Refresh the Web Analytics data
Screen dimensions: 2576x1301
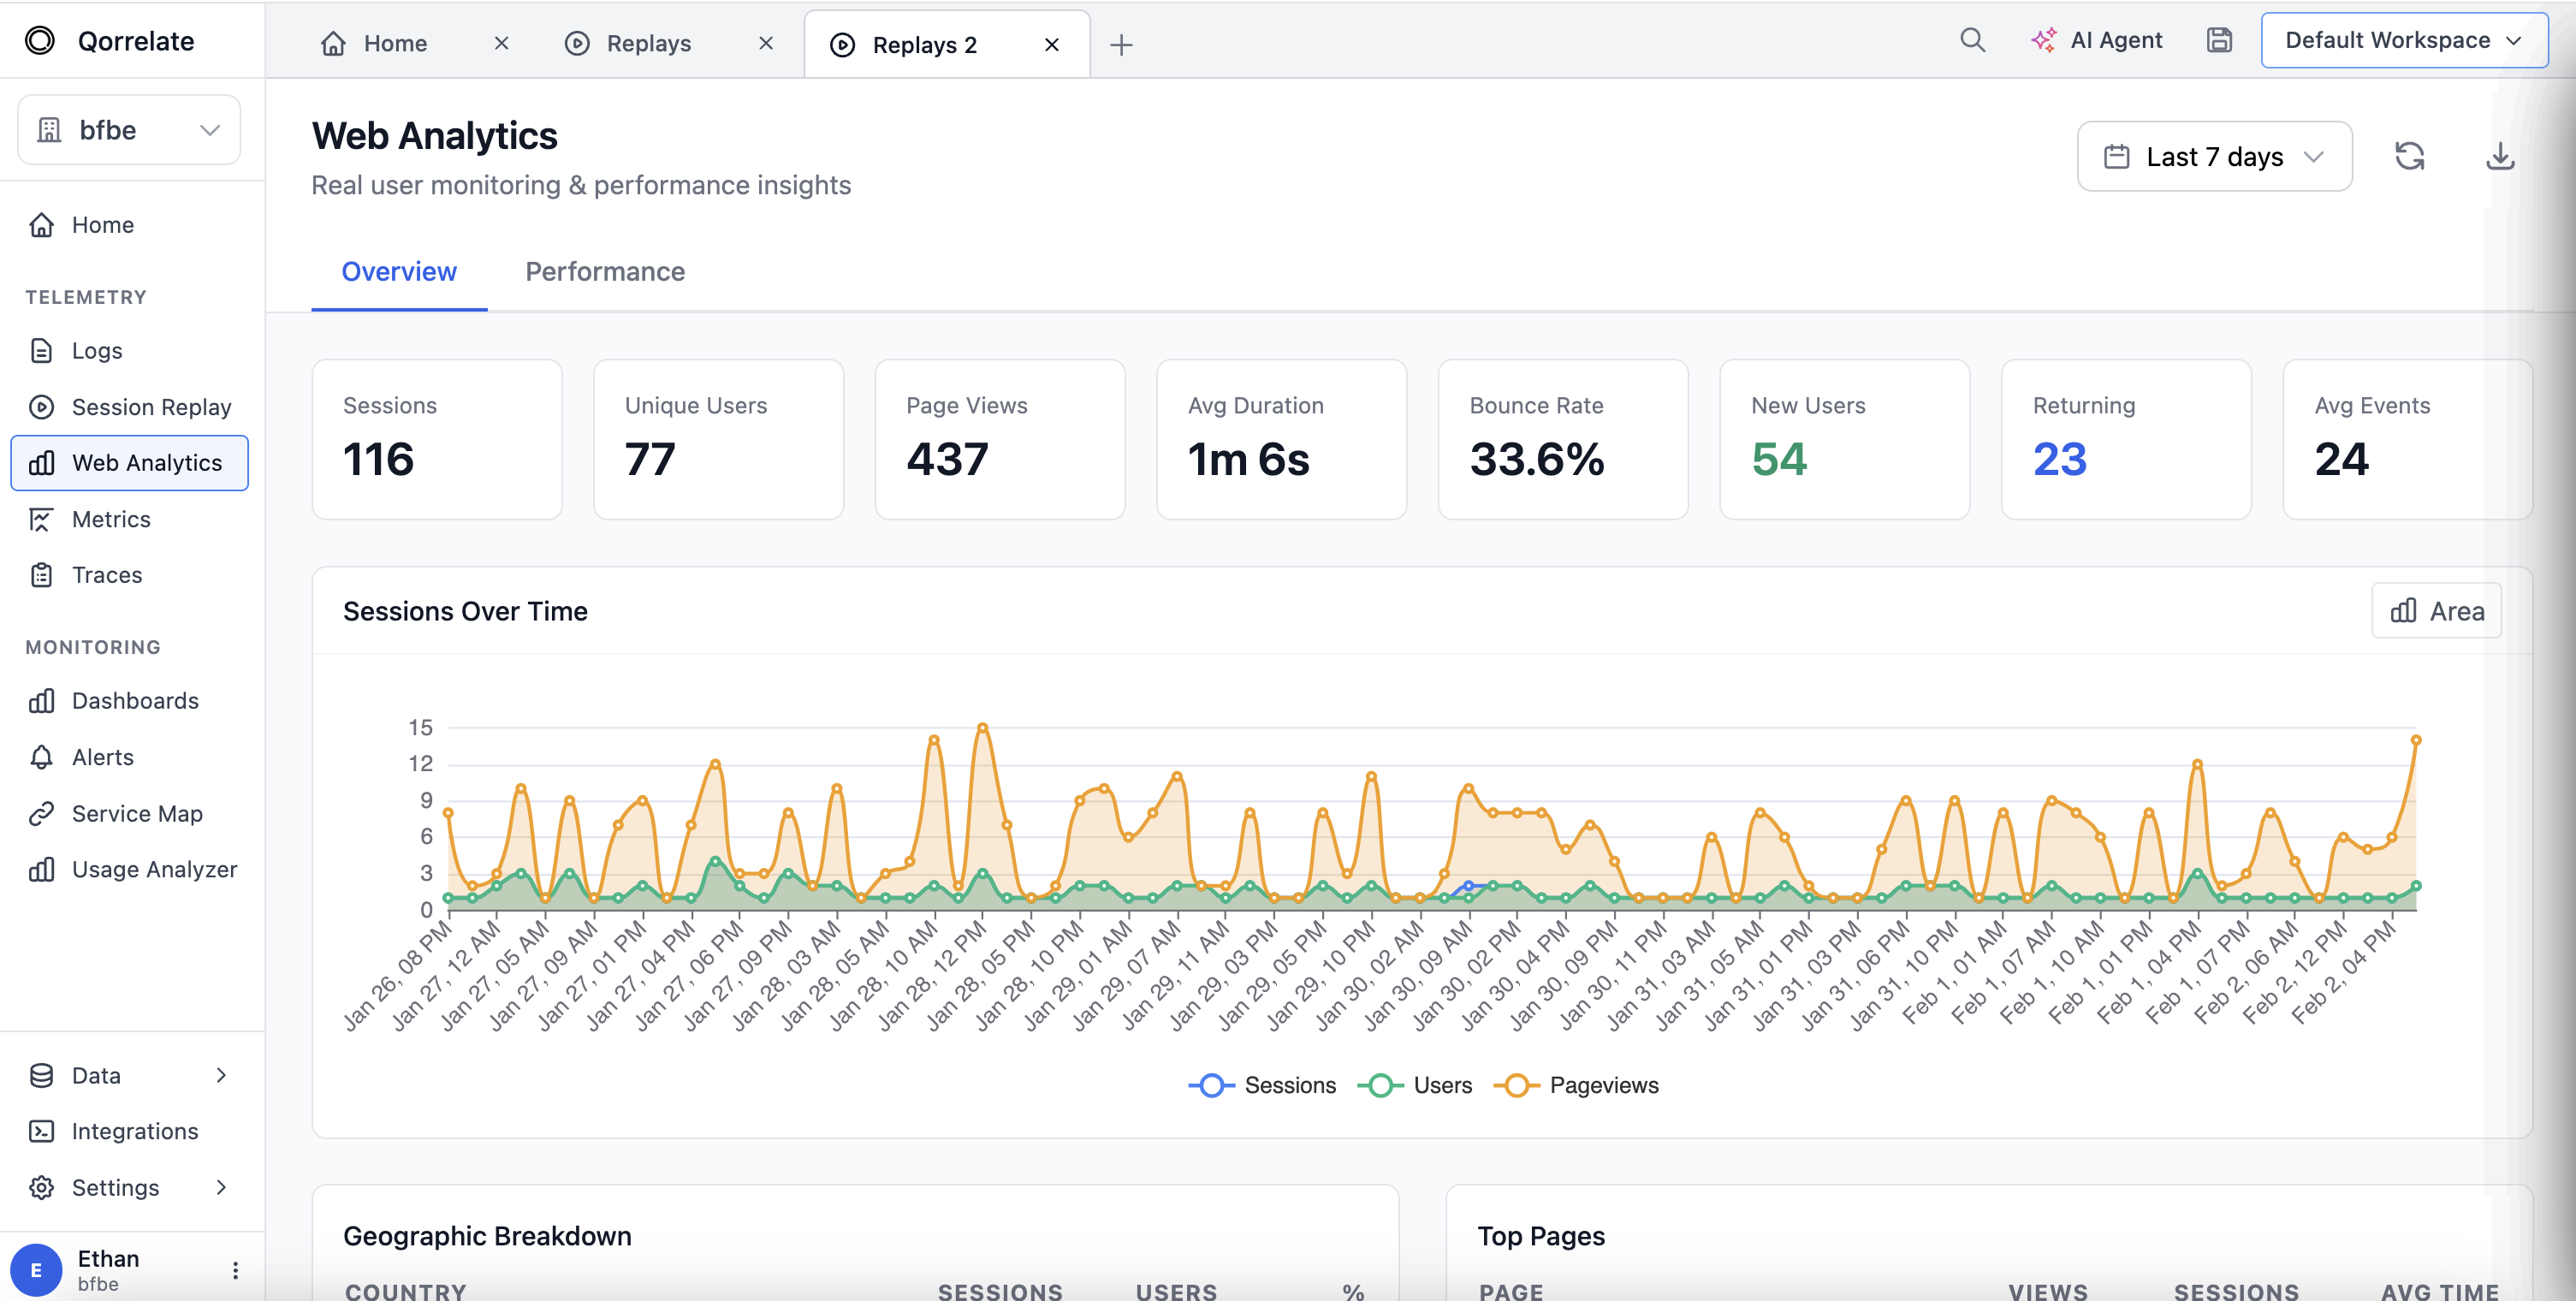coord(2410,156)
